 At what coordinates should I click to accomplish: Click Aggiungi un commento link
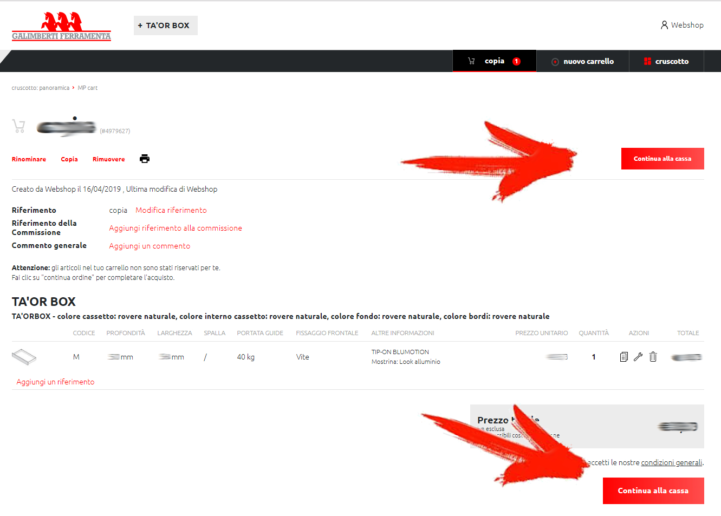click(150, 246)
